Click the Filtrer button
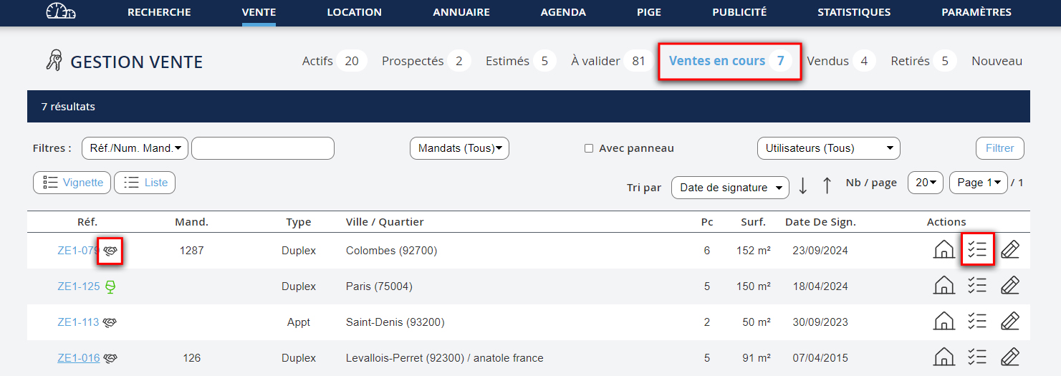 coord(999,148)
